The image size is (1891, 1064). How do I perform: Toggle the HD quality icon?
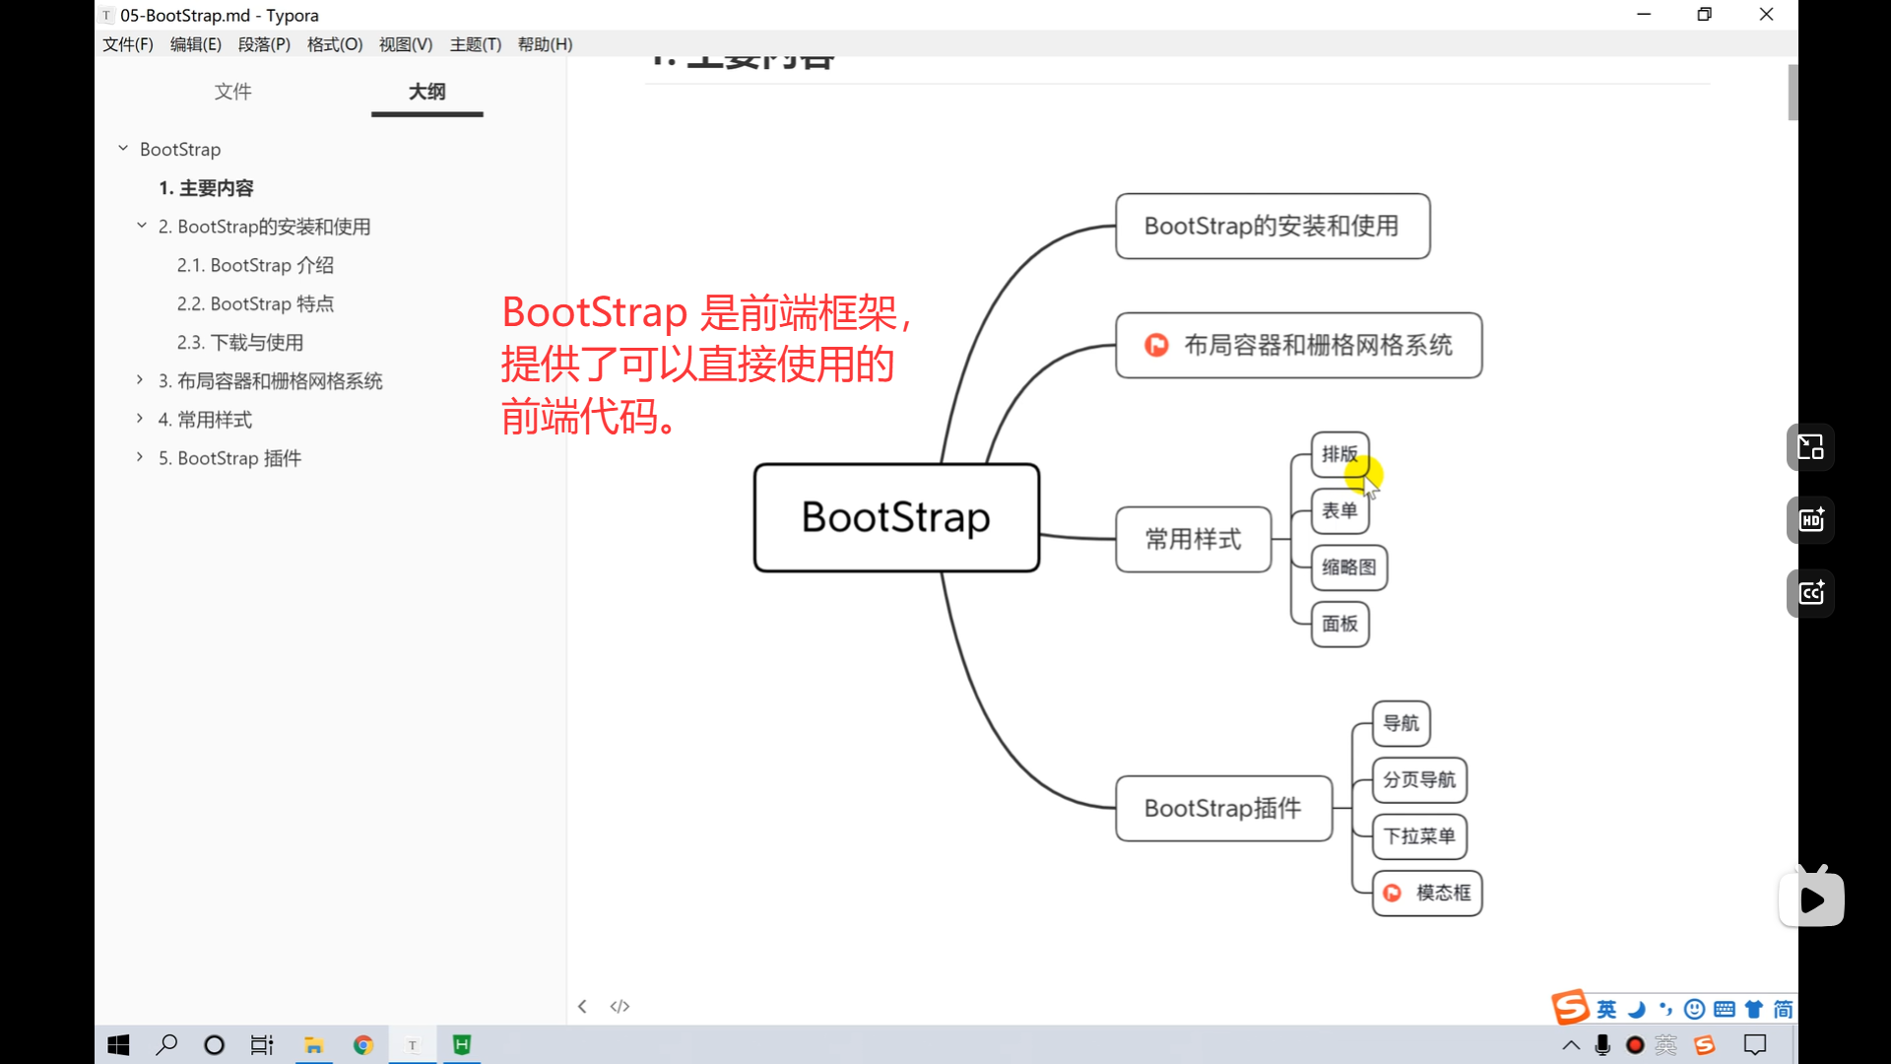click(x=1810, y=520)
